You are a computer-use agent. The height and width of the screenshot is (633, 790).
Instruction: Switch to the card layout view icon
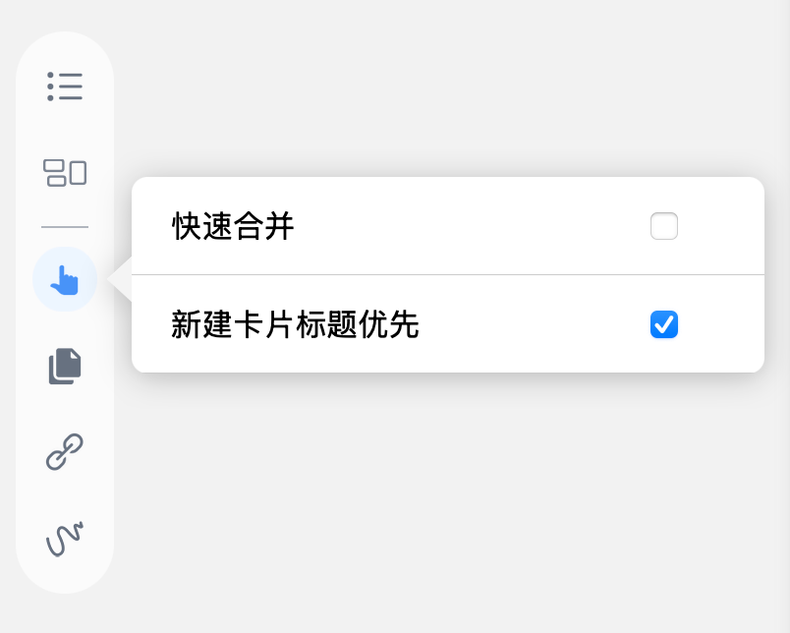coord(65,173)
